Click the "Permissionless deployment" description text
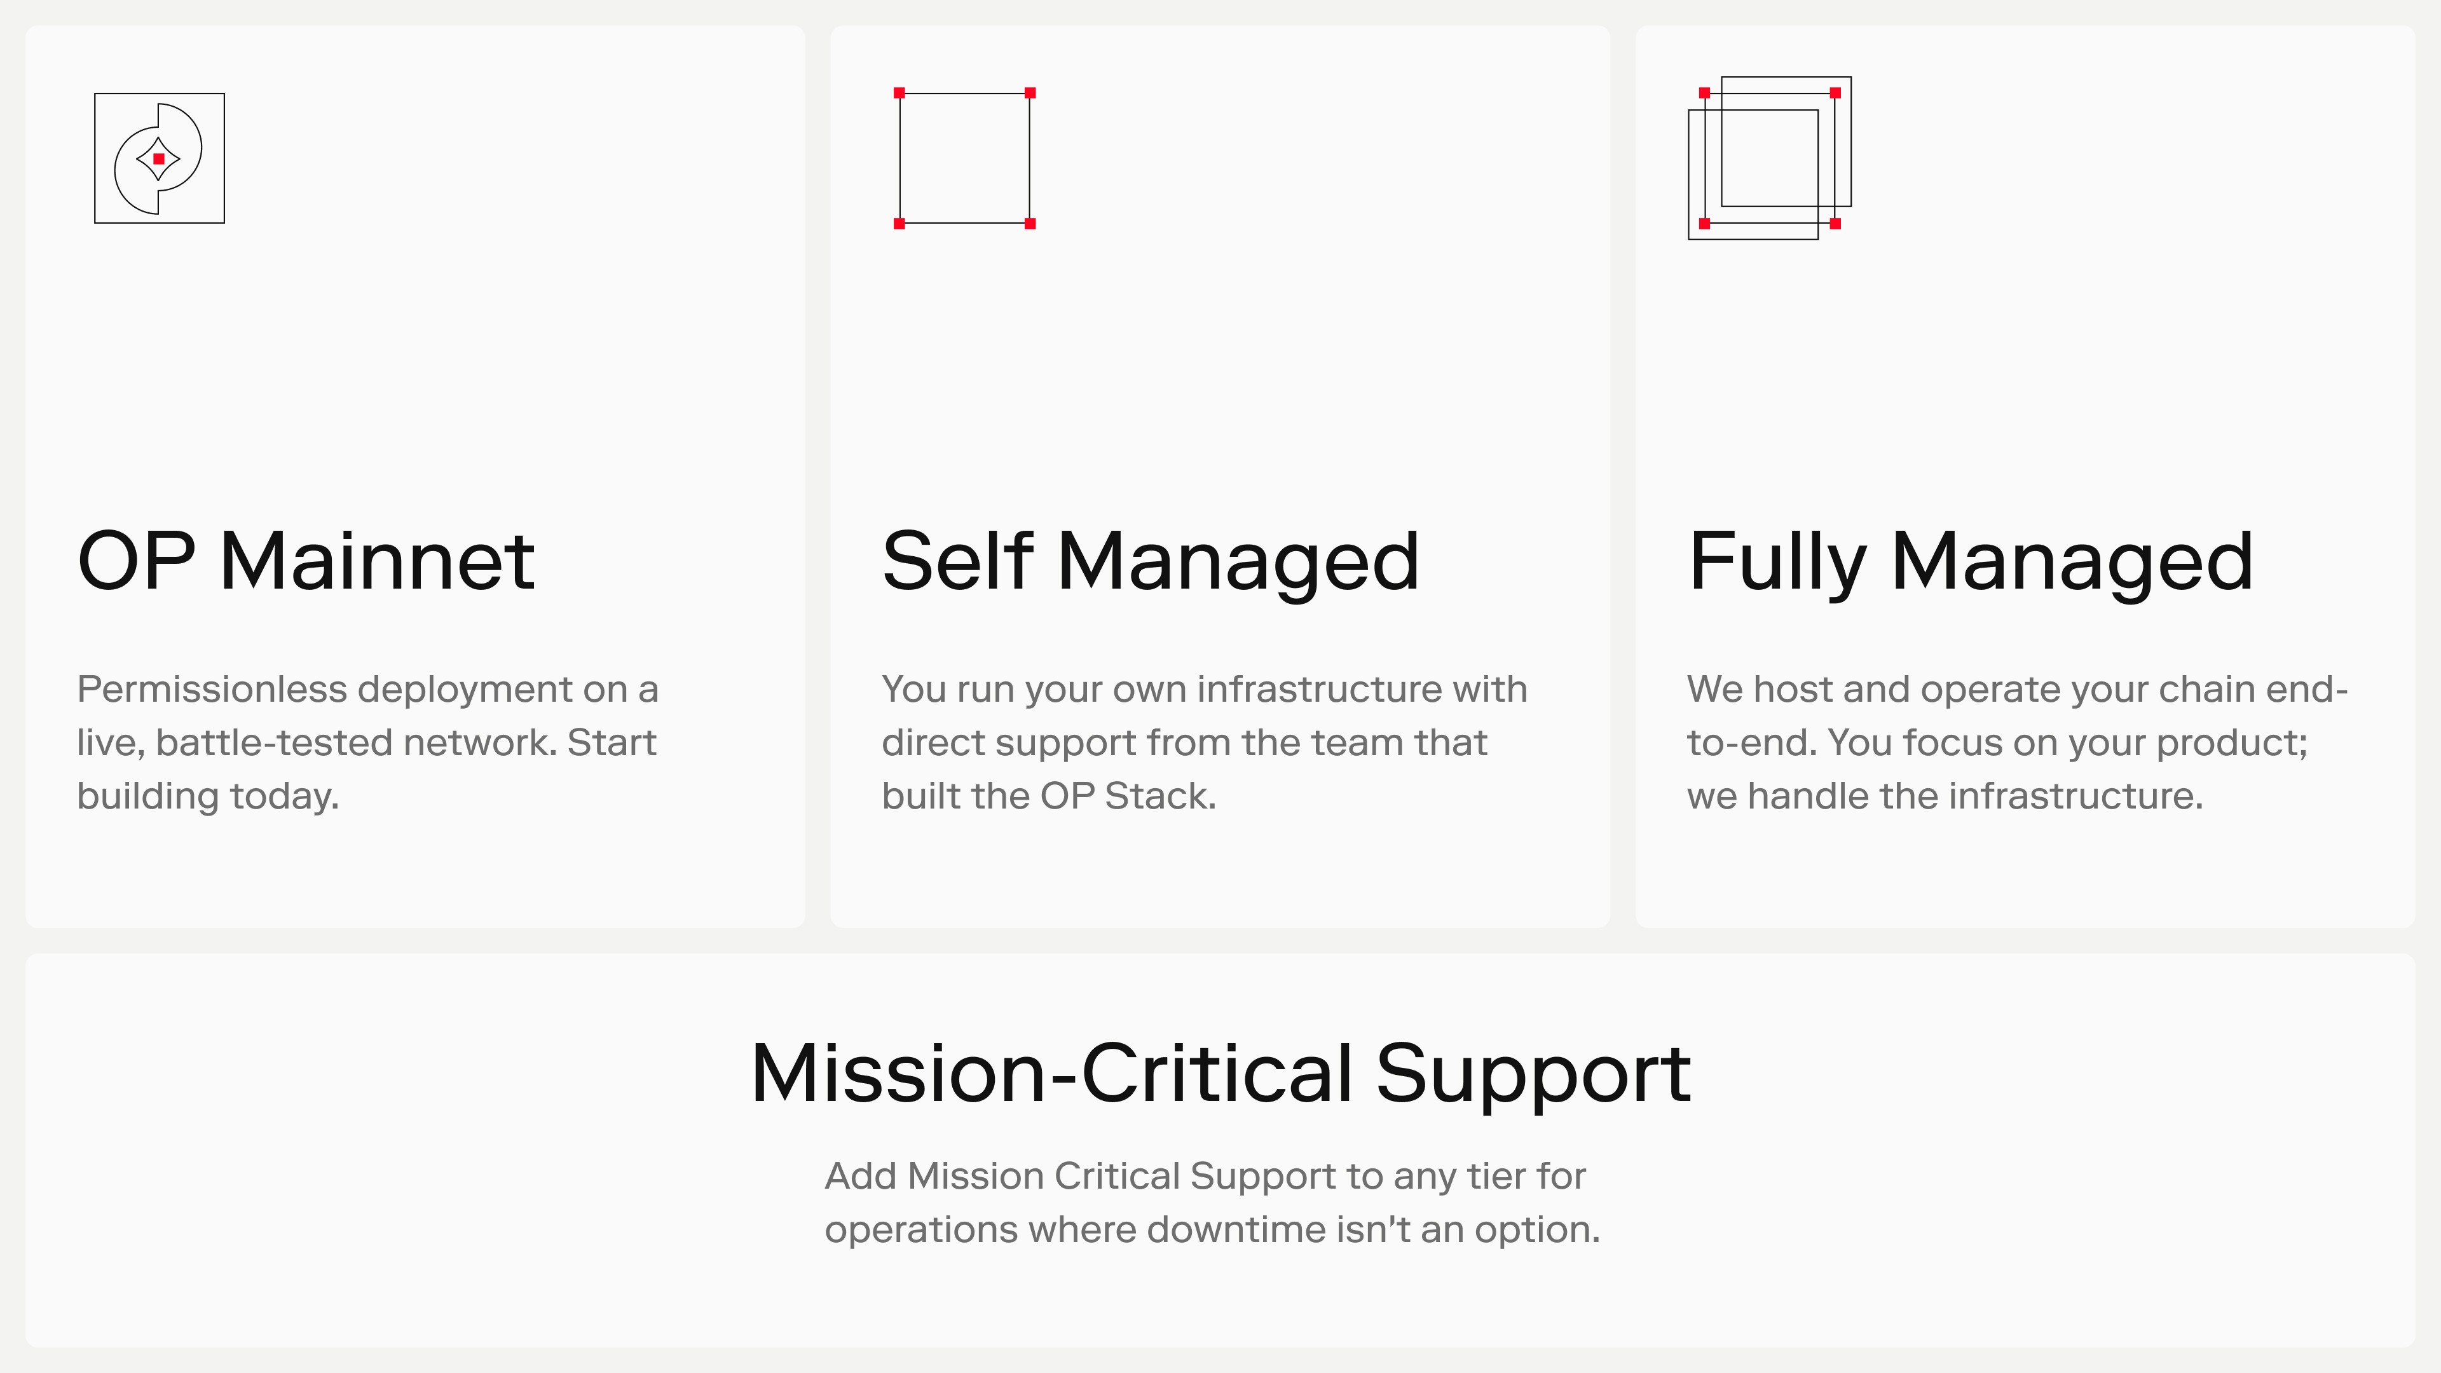This screenshot has height=1373, width=2441. click(x=367, y=742)
